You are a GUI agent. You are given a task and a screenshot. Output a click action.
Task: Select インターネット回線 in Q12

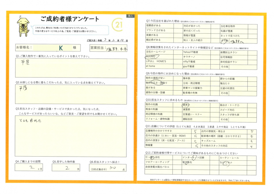click(193, 158)
